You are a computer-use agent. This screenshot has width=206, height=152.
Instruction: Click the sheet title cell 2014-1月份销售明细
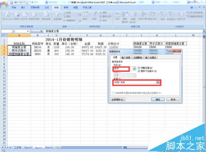coord(64,40)
